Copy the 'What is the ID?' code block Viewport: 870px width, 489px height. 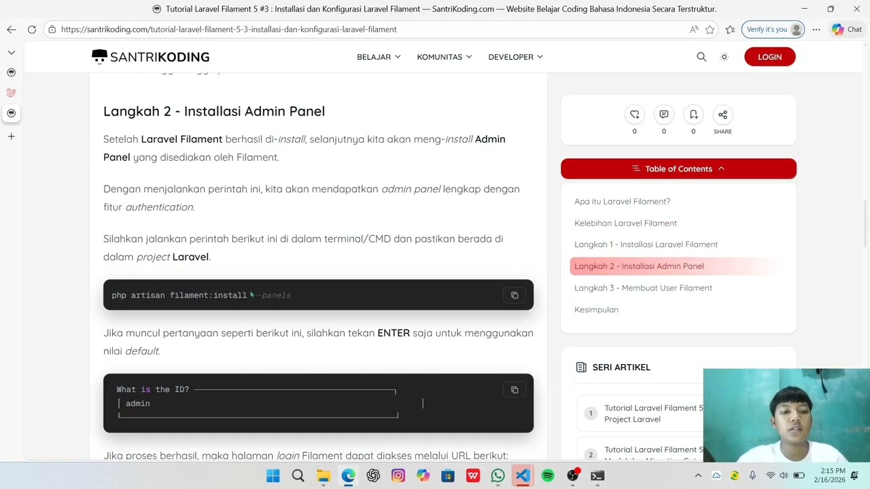pos(515,390)
